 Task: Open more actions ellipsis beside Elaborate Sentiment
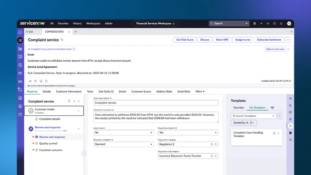[288, 40]
